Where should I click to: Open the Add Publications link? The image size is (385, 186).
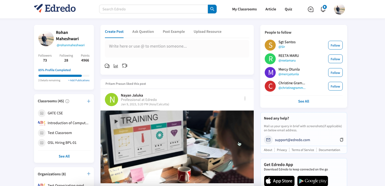pyautogui.click(x=79, y=80)
